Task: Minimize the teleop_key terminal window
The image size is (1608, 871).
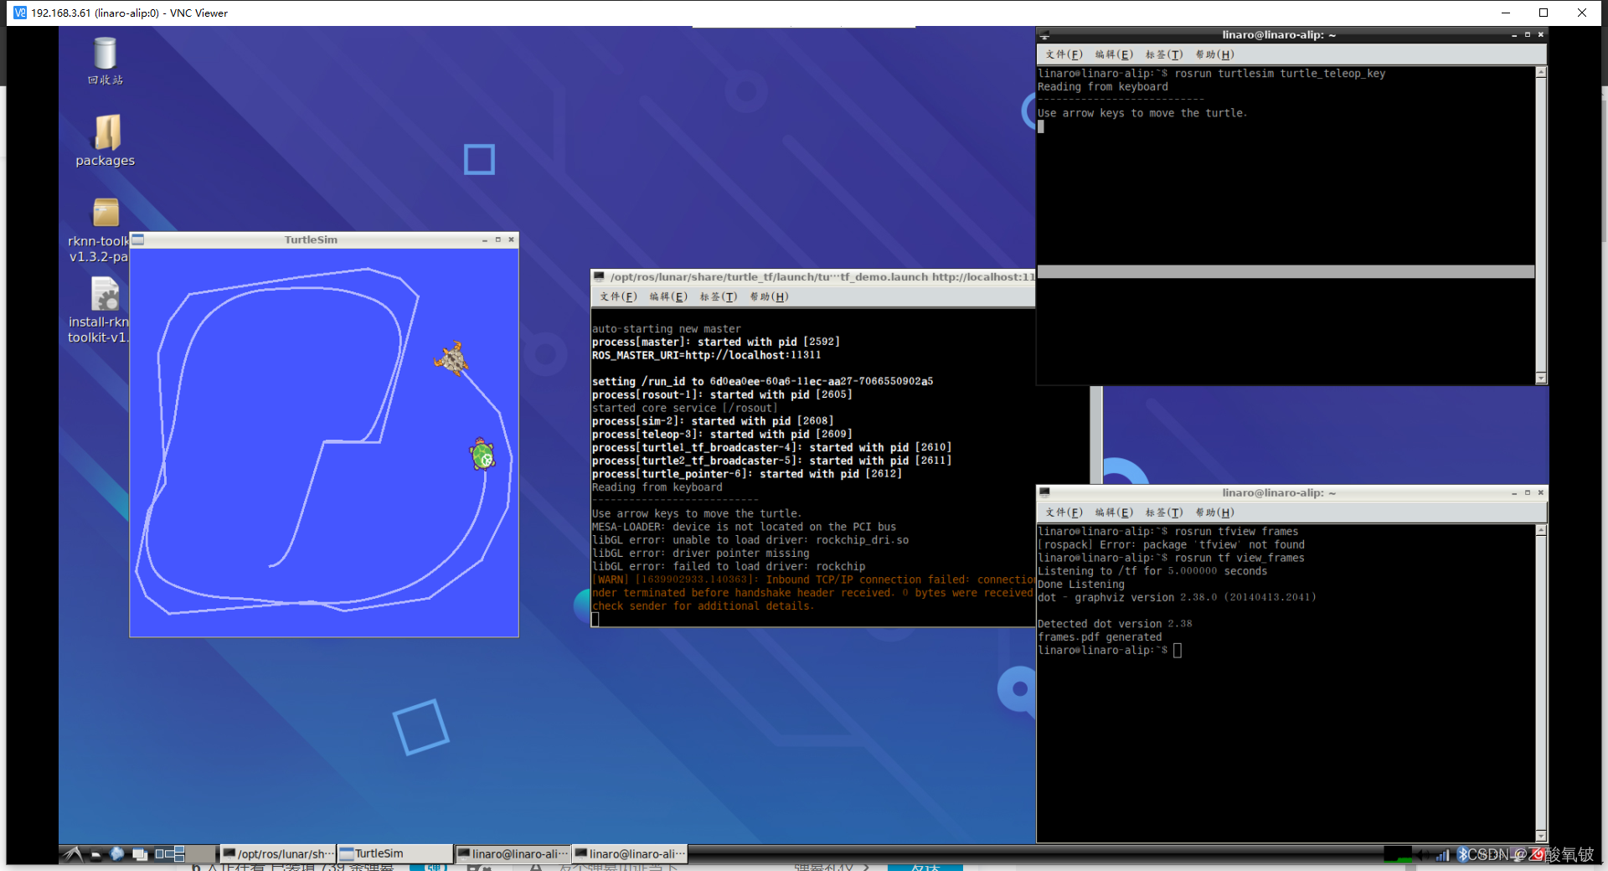Action: click(1514, 35)
